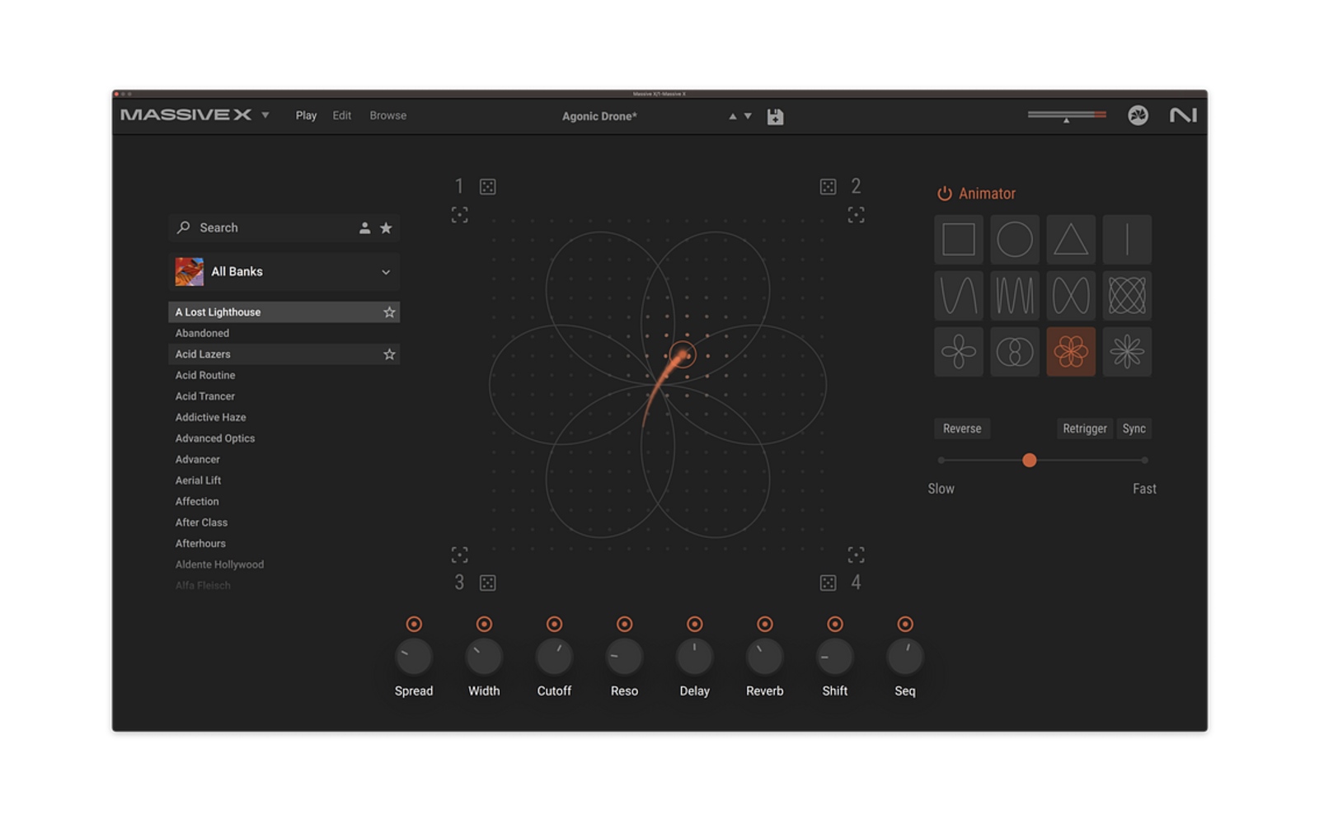Filter presets by favorites star in search
1319x824 pixels.
pos(386,228)
